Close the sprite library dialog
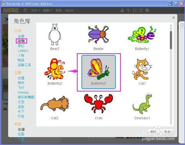185x145 pixels. click(173, 18)
